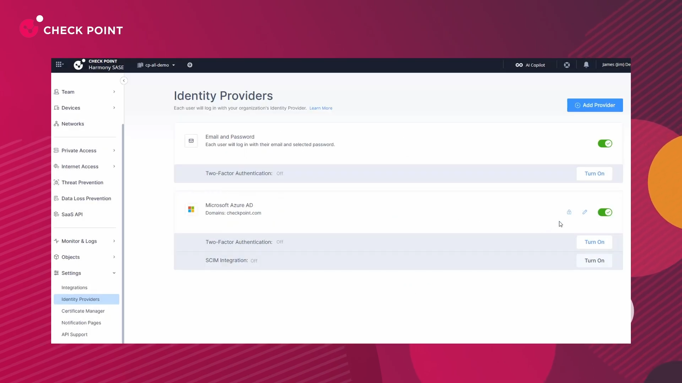Expand the Monitor & Logs chevron

114,241
